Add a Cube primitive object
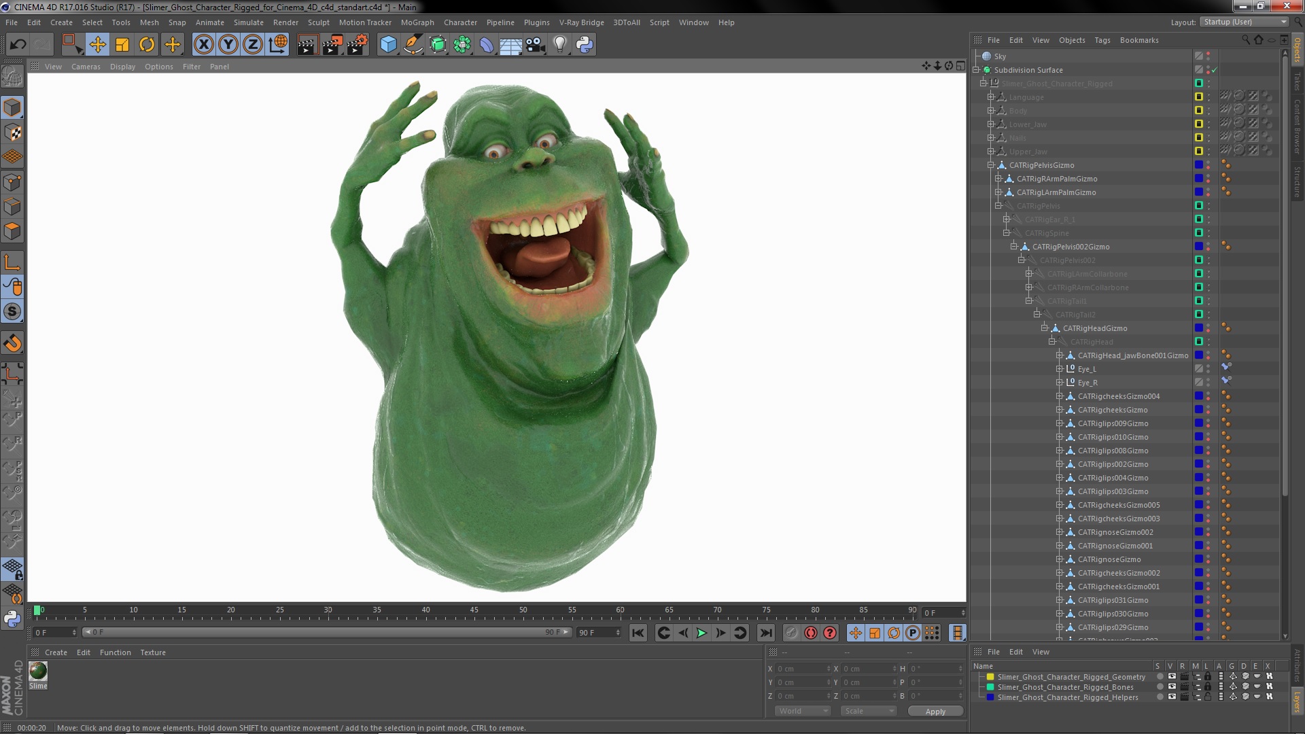Viewport: 1305px width, 734px height. [x=388, y=45]
